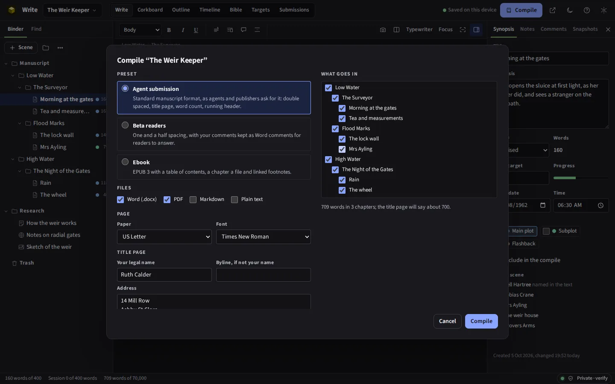This screenshot has height=384, width=615.
Task: Click the + Scene button
Action: [21, 48]
